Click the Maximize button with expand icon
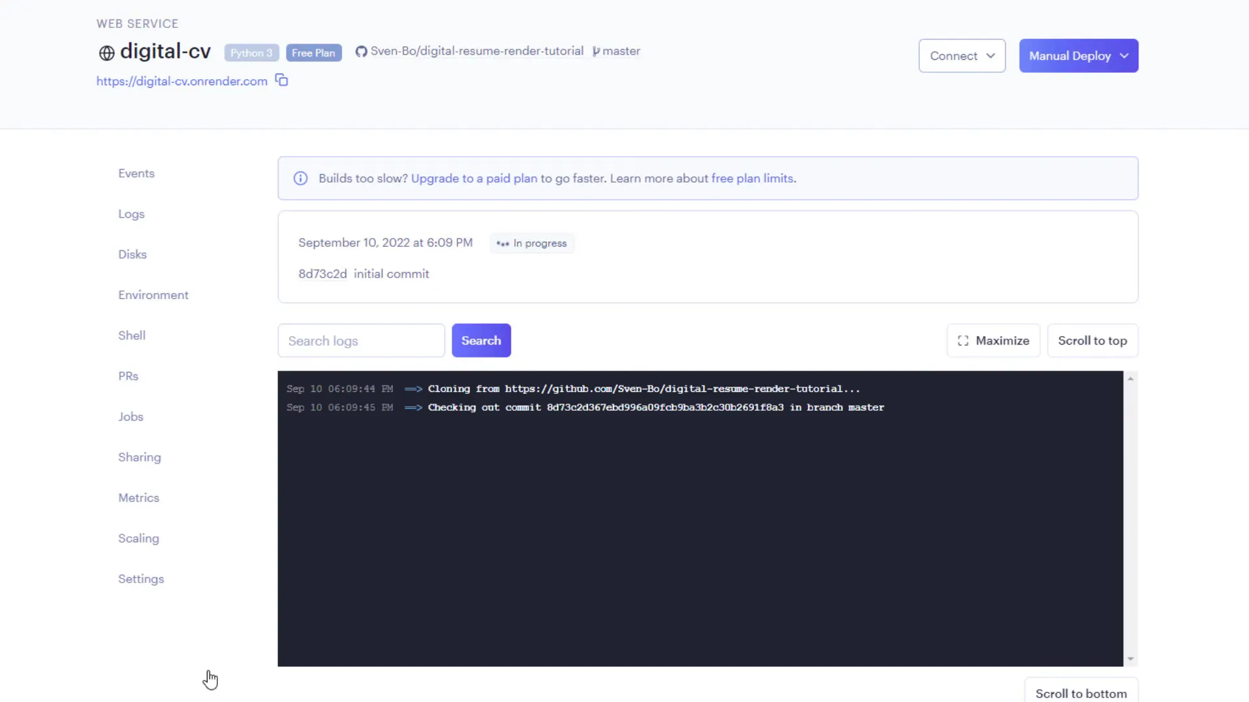1249x702 pixels. (x=993, y=341)
